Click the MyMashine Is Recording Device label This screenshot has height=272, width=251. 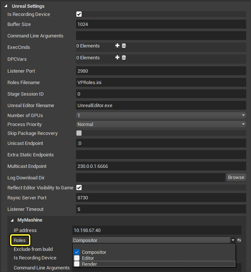(35, 258)
